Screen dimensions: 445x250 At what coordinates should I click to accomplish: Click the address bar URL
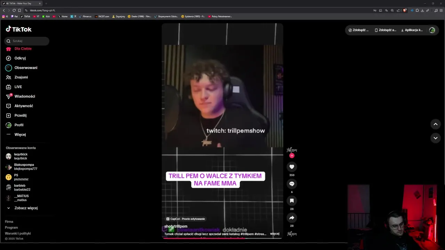42,10
